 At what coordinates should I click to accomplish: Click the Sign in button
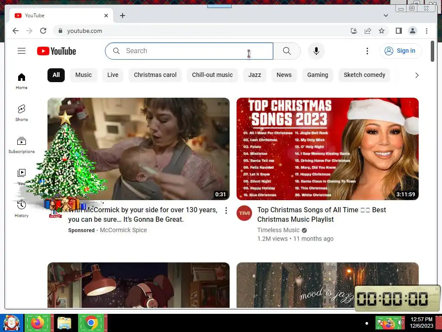pyautogui.click(x=401, y=51)
